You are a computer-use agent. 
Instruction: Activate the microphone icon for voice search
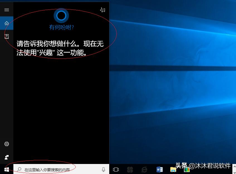(103, 169)
